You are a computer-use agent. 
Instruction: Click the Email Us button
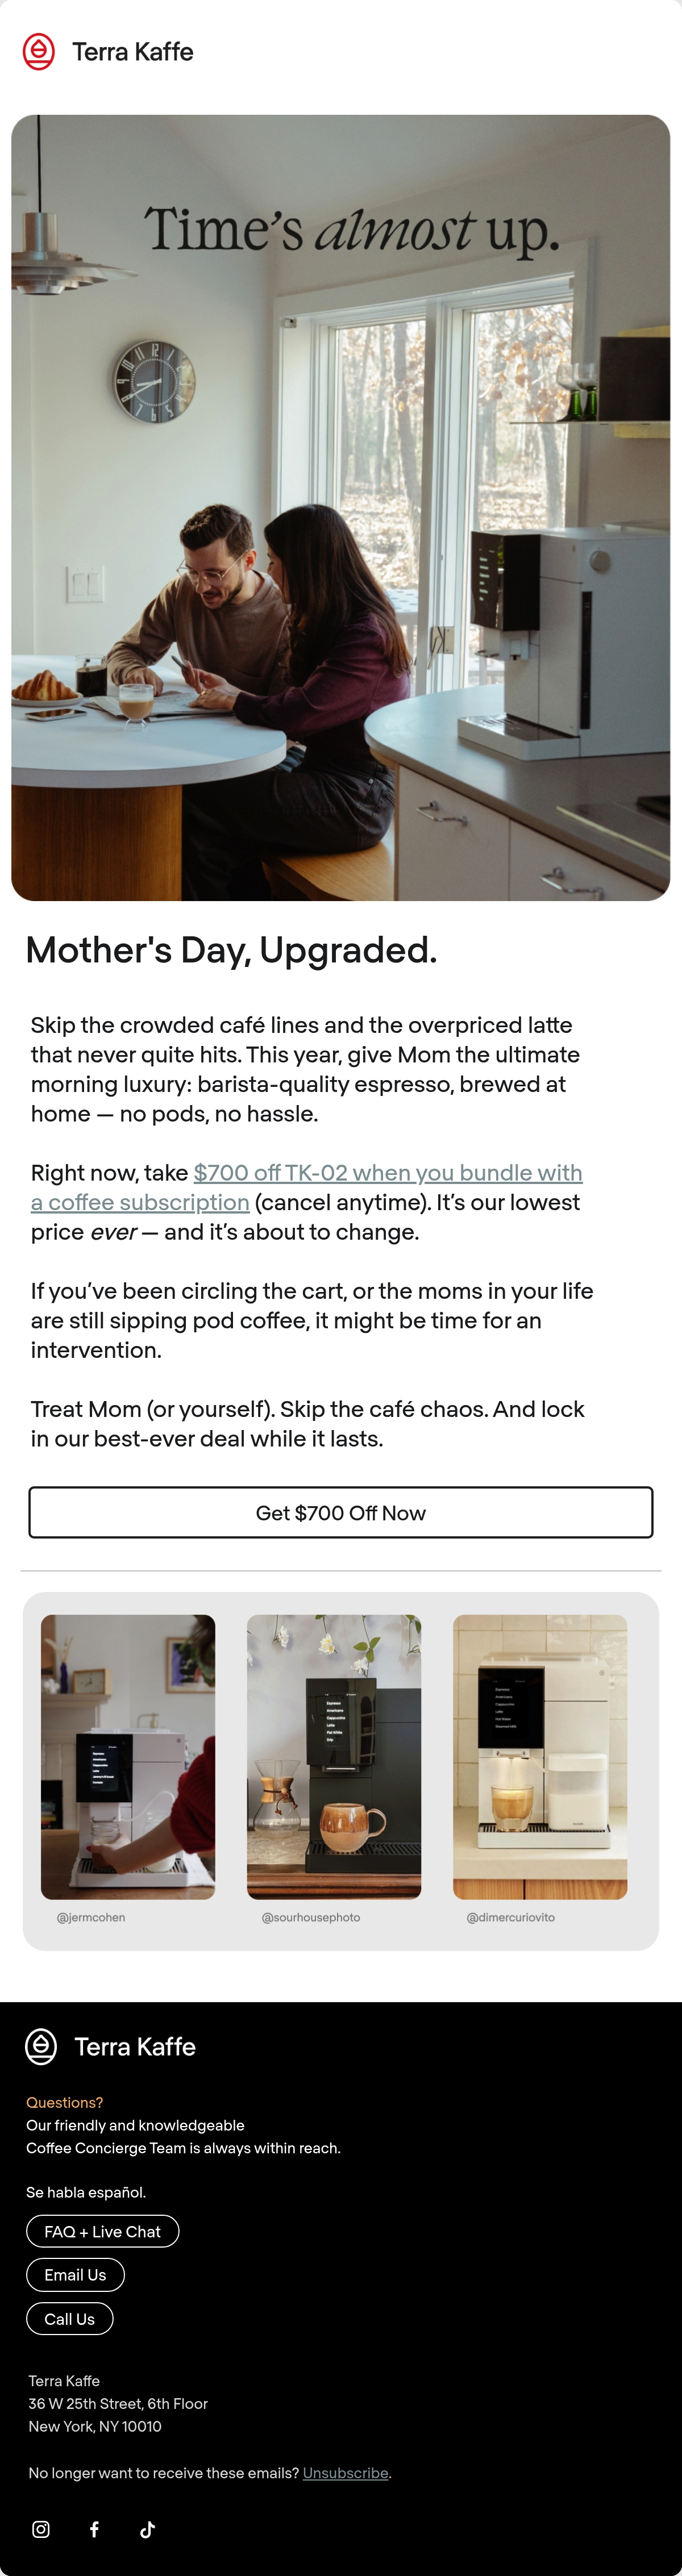click(75, 2275)
